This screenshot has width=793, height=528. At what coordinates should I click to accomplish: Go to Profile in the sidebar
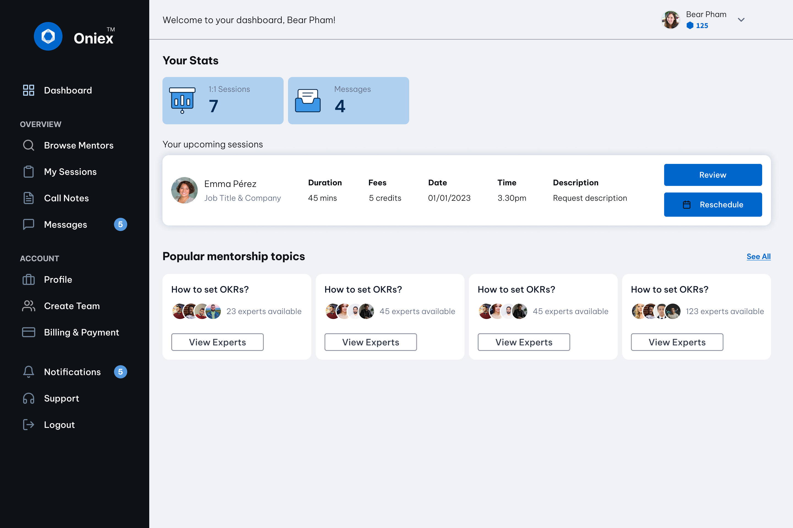[58, 279]
